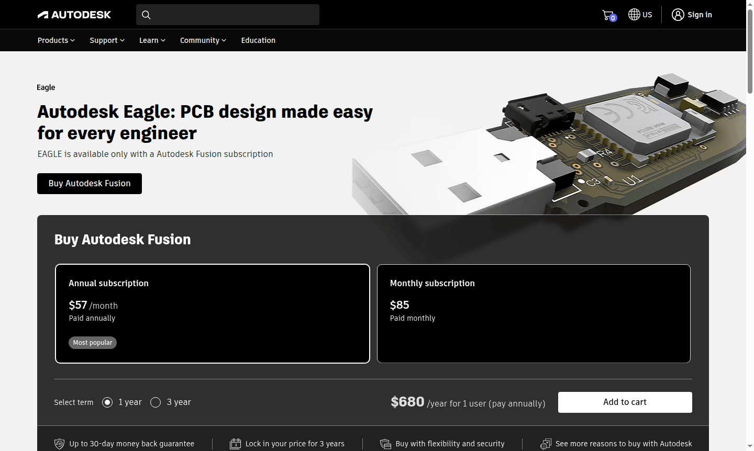Click the search magnifying glass icon
Screen dimensions: 754x451
tap(146, 15)
